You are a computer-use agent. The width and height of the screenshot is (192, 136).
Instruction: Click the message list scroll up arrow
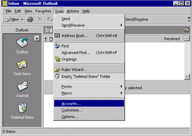pyautogui.click(x=187, y=39)
